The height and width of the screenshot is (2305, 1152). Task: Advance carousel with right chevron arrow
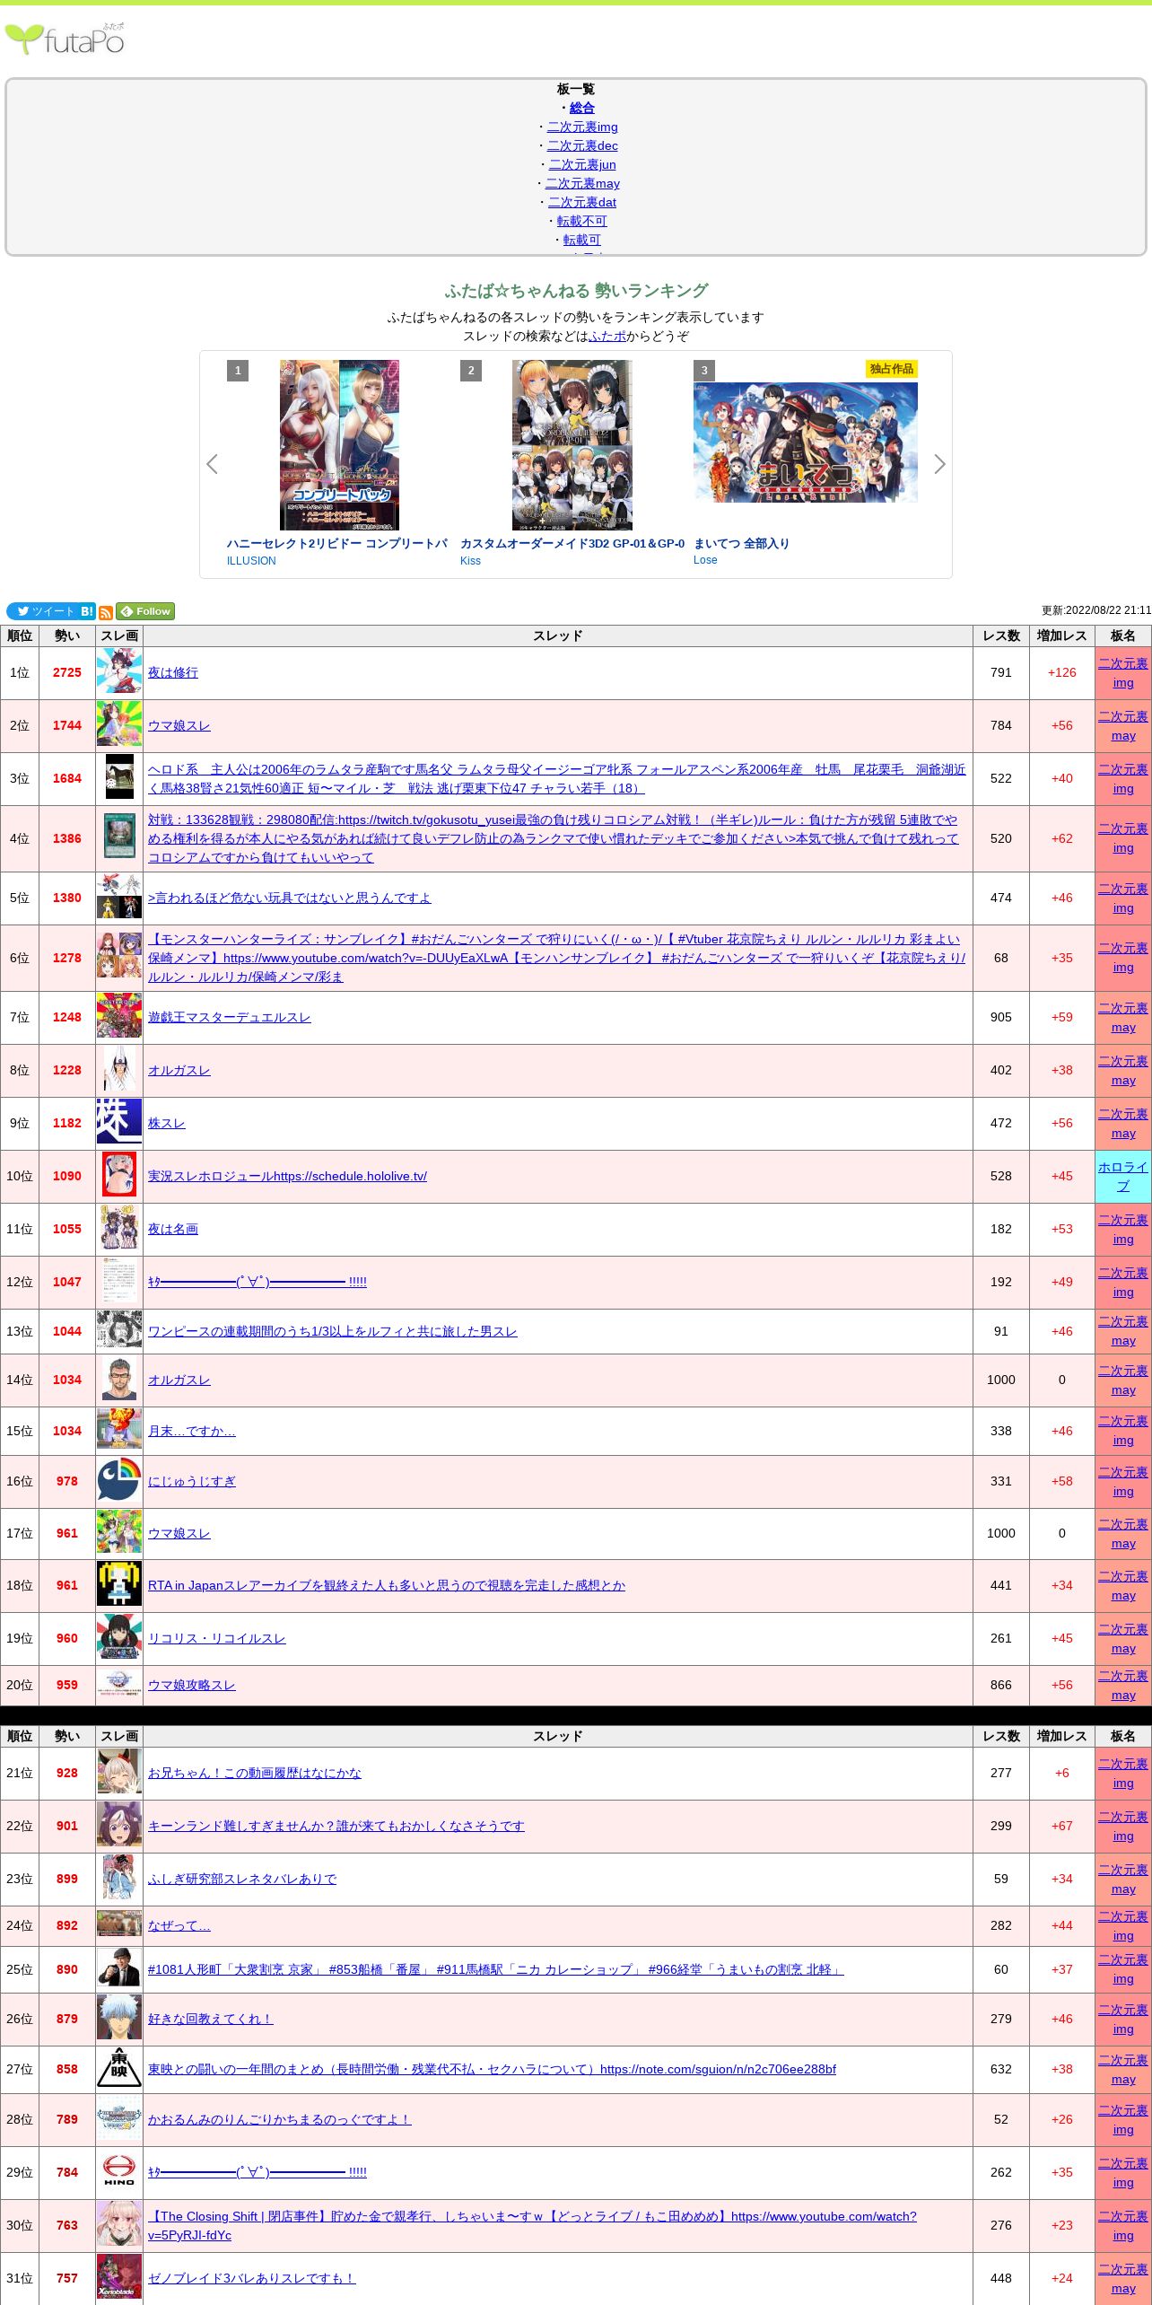click(x=939, y=464)
